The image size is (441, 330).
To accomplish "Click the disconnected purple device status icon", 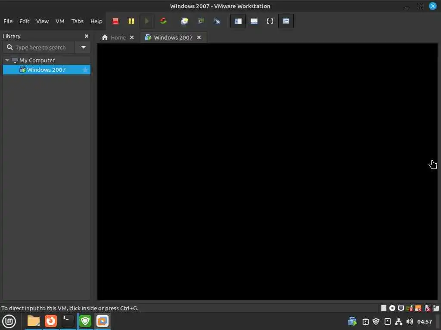I will click(427, 308).
